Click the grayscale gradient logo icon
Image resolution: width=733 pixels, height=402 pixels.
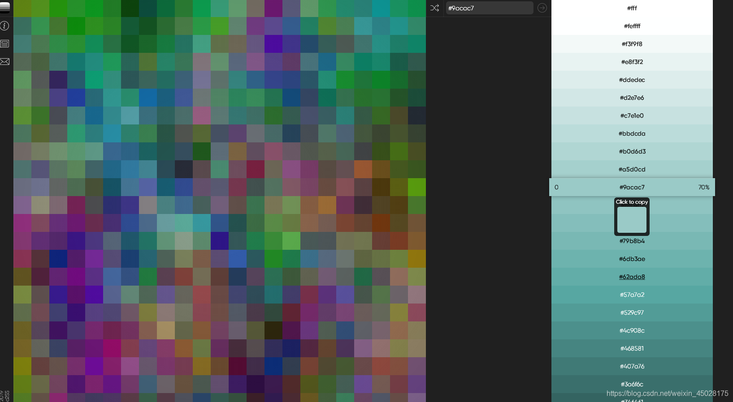tap(5, 8)
